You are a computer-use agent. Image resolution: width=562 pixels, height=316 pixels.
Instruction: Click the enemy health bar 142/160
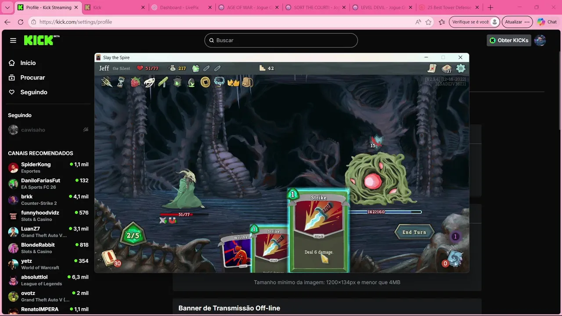(x=385, y=212)
